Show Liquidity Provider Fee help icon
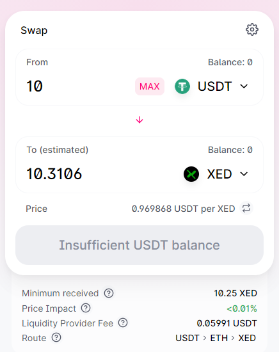279x352 pixels. coord(123,323)
